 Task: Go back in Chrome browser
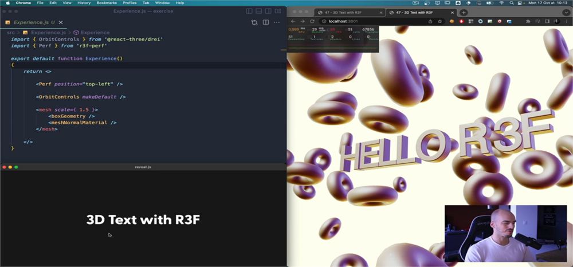[293, 21]
